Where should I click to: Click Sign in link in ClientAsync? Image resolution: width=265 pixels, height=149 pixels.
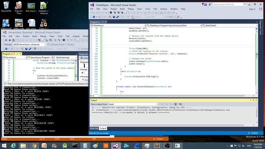252,9
